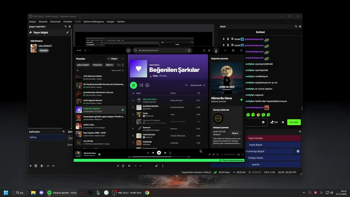Screen dimensions: 350x197
Task: Play the HAVHAVHAV track row
Action: [x=168, y=136]
